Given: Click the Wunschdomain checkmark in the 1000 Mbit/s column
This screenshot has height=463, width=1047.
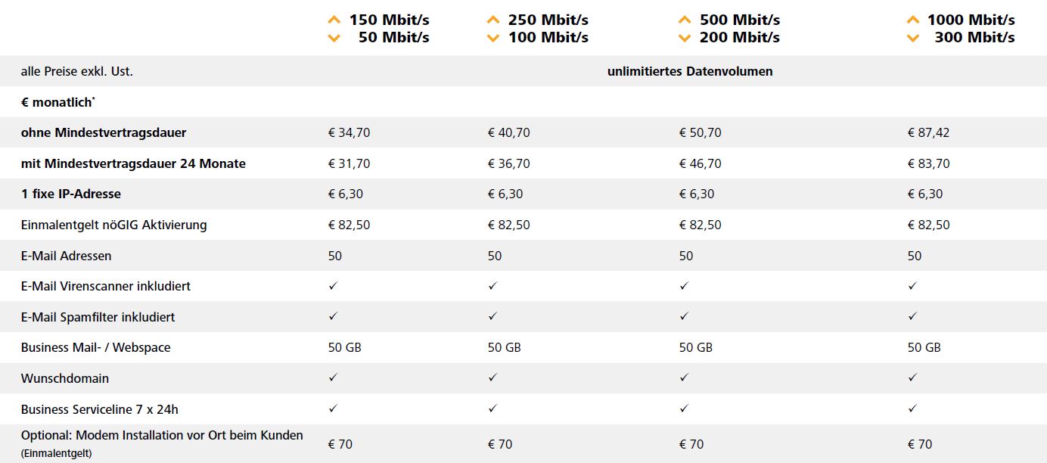Looking at the screenshot, I should [912, 378].
